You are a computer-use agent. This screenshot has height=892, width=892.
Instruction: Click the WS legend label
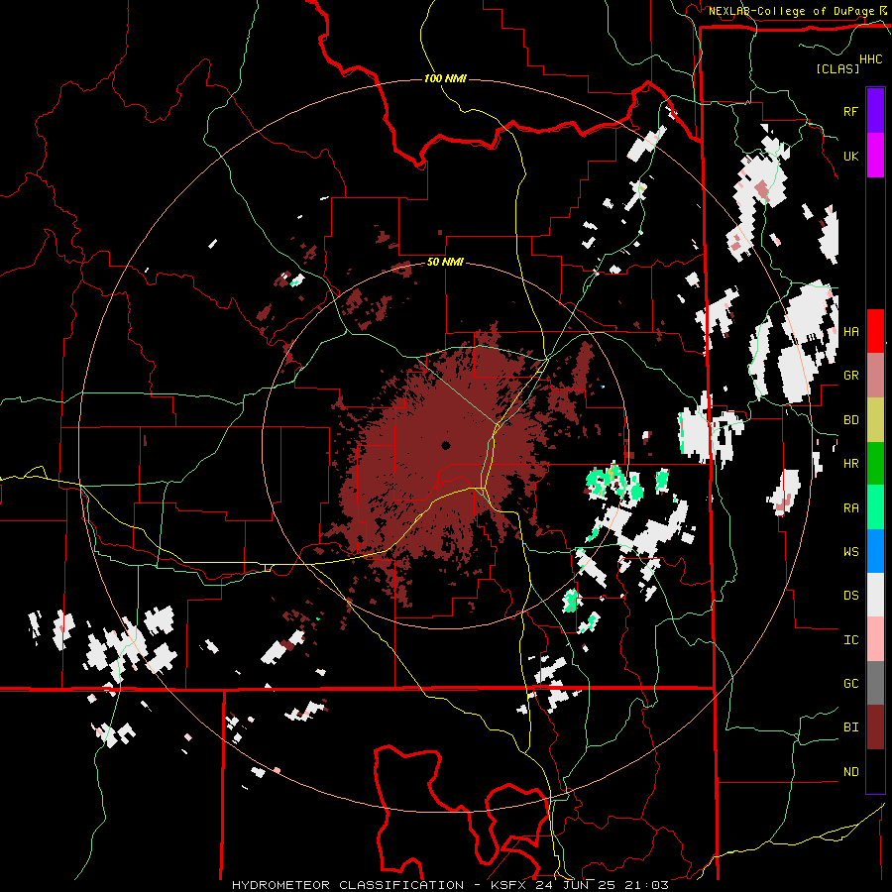point(850,552)
